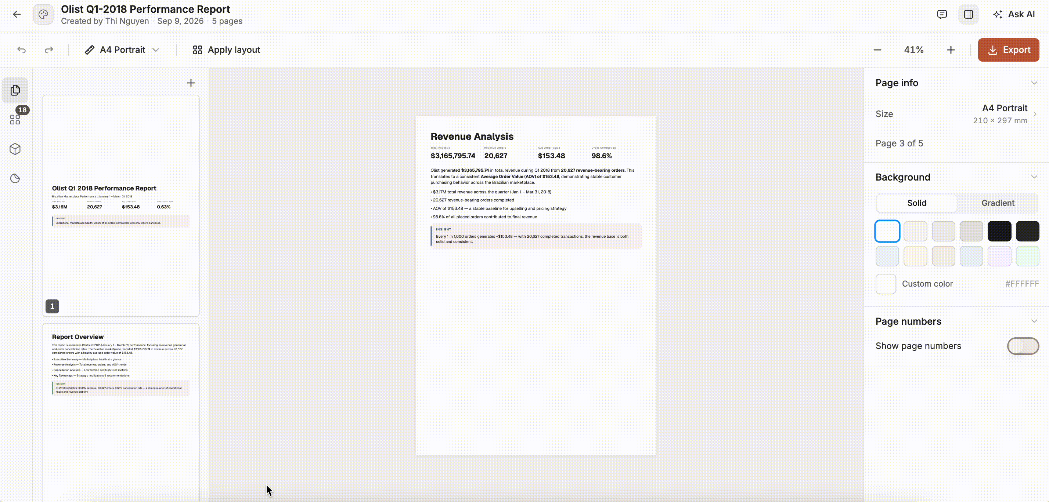The height and width of the screenshot is (502, 1049).
Task: Select the Report Overview page thumbnail
Action: point(121,412)
